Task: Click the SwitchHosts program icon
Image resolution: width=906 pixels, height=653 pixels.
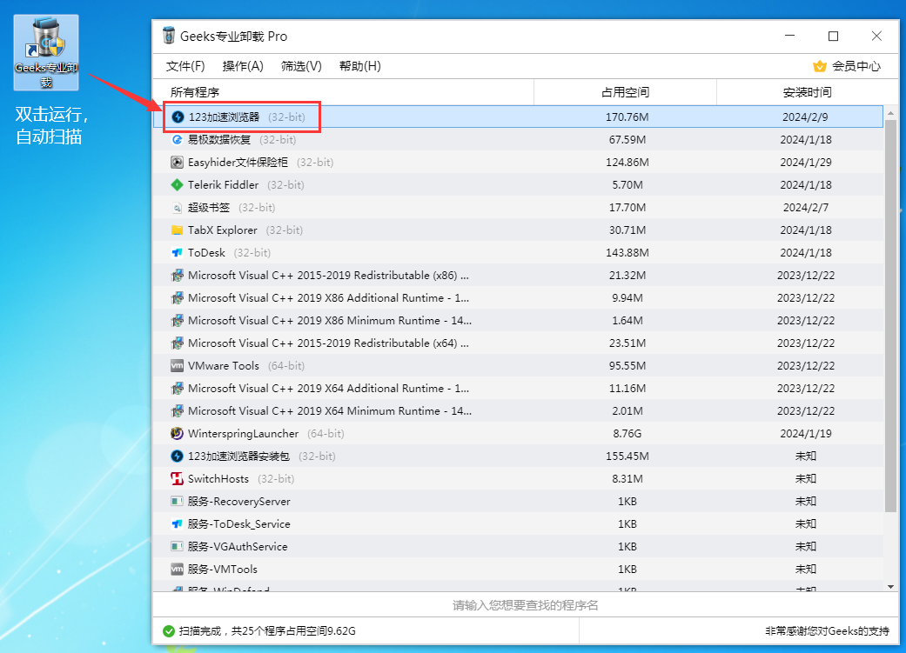Action: 178,478
